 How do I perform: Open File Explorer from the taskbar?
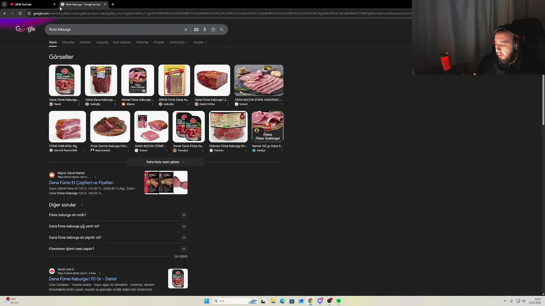(x=273, y=301)
